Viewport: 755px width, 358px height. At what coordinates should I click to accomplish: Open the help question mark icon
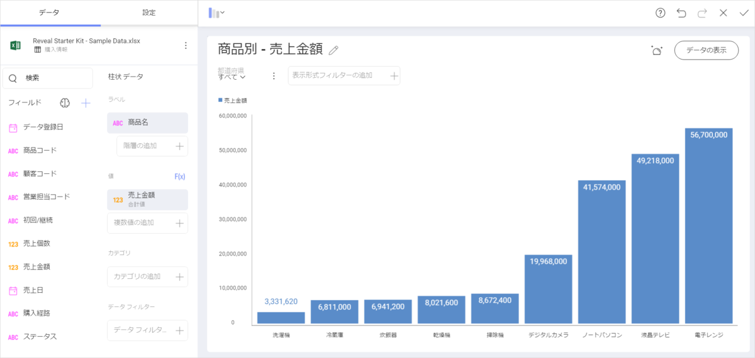(660, 13)
